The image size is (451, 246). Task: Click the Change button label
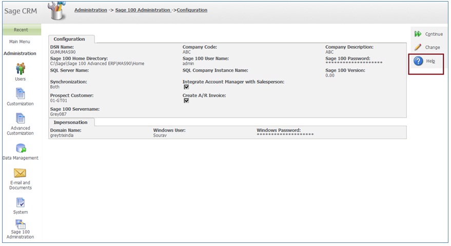(433, 47)
